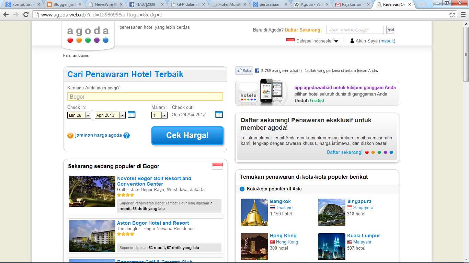Click the Facebook Suka like button
Screen dimensions: 469x263
[x=244, y=71]
